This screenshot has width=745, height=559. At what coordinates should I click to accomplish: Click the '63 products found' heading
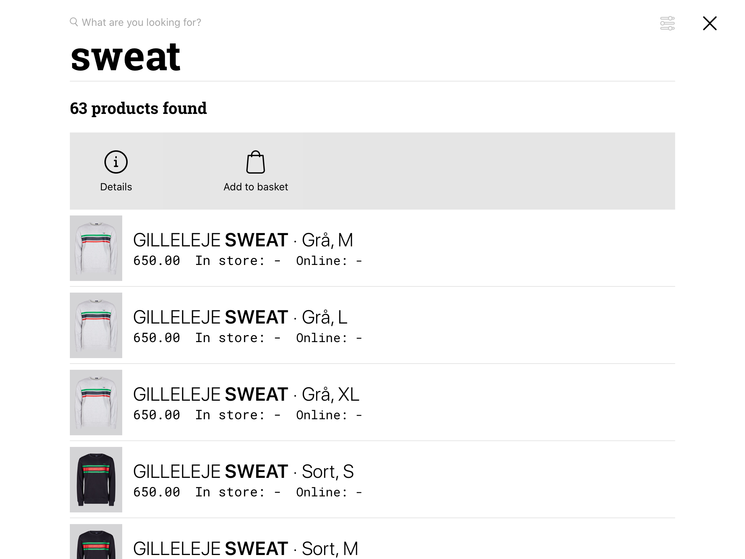click(138, 108)
